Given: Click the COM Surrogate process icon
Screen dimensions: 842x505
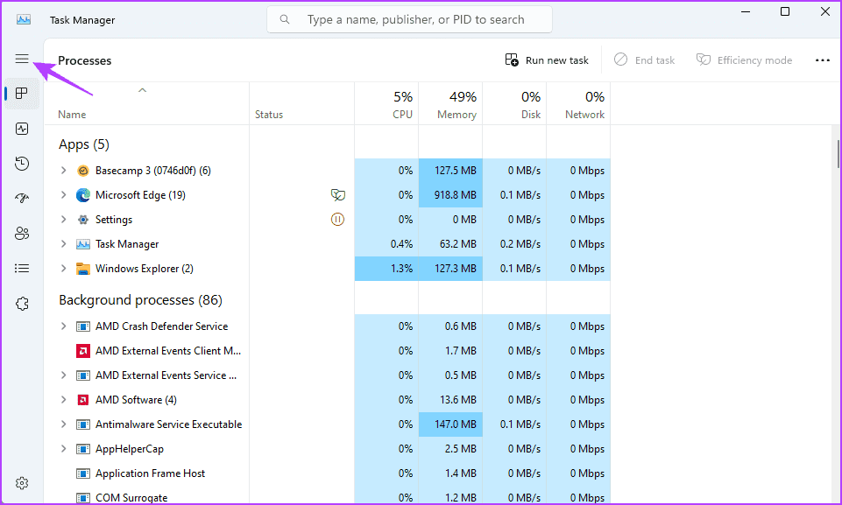Looking at the screenshot, I should point(82,498).
